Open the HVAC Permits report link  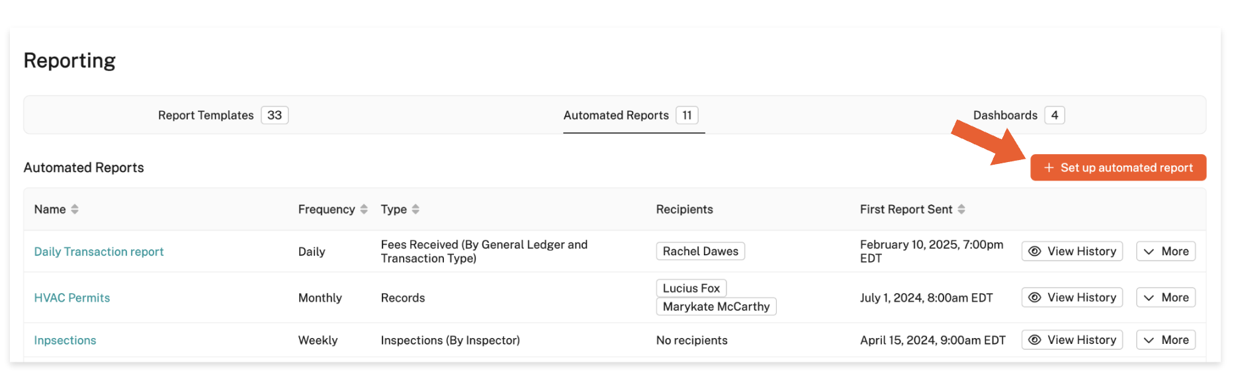point(72,298)
